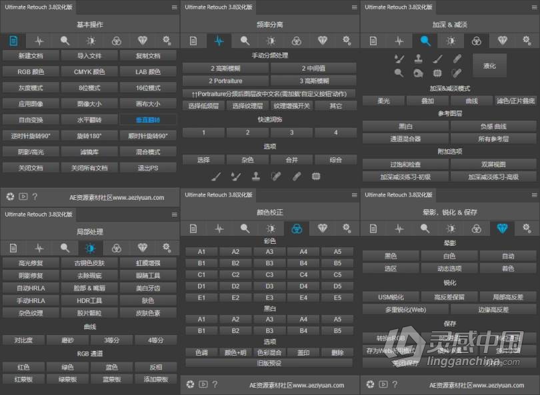This screenshot has height=395, width=540.
Task: Click video icon in 颜色校正 panel footer
Action: pos(203,384)
